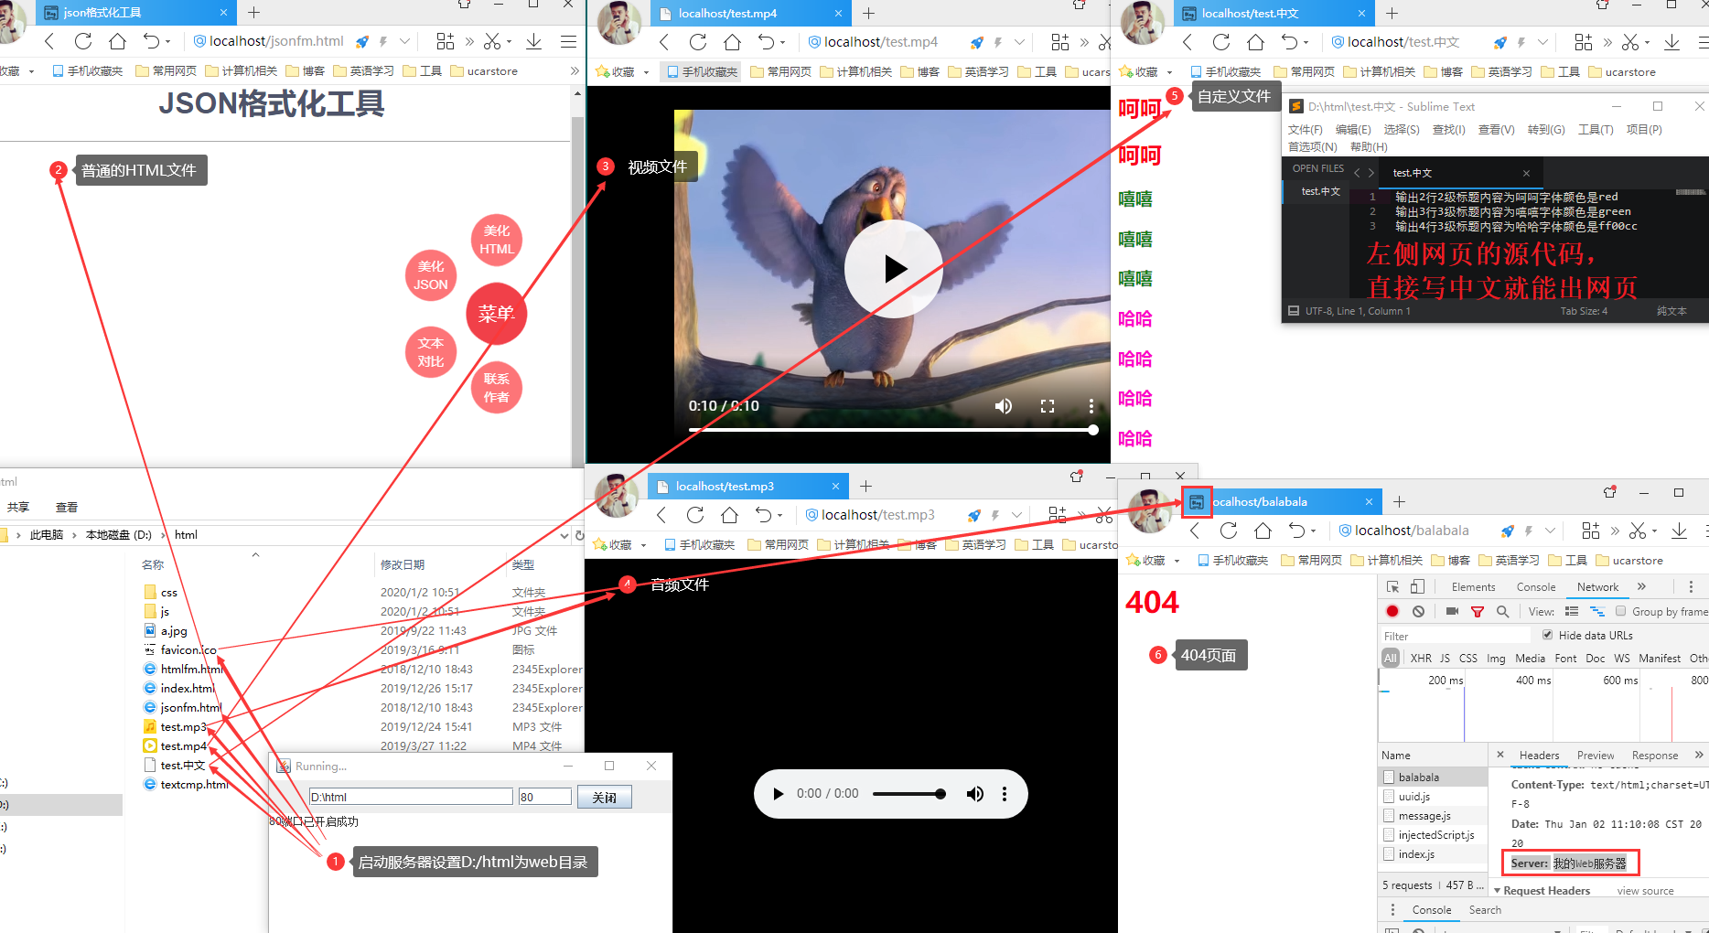
Task: Enter fullscreen on the test.mp4 video
Action: coord(1048,406)
